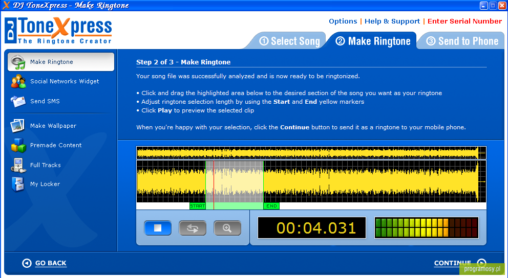
Task: Close the DJ ToneXpress window
Action: pos(502,6)
